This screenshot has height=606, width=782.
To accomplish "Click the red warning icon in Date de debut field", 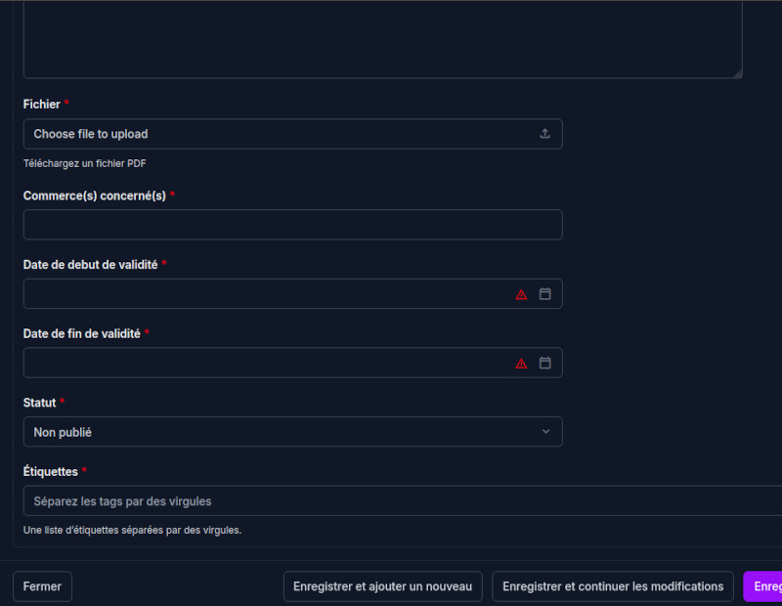I will pyautogui.click(x=521, y=294).
